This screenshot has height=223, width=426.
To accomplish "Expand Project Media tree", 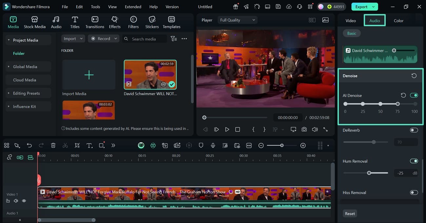I will pyautogui.click(x=9, y=40).
